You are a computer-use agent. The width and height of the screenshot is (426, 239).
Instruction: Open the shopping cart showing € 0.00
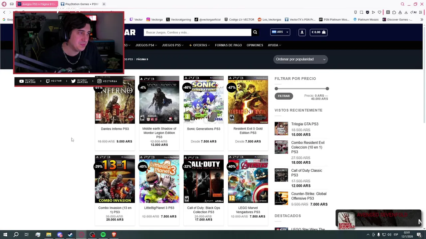(319, 32)
